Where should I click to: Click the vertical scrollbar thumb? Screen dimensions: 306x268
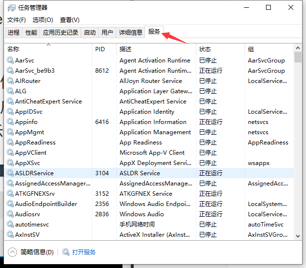point(298,57)
